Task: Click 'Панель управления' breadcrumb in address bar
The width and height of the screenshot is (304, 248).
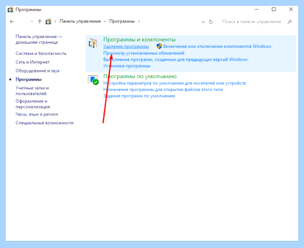Action: point(80,21)
